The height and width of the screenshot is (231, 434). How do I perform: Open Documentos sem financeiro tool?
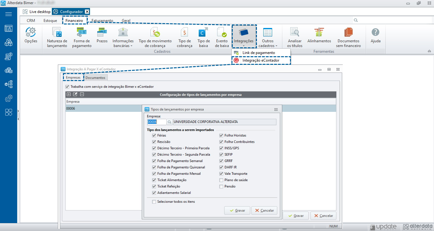(348, 37)
